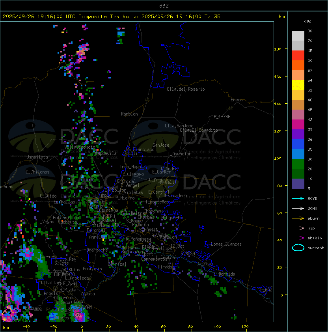
Task: Click the L_PAZ map label
Action: click(266, 290)
